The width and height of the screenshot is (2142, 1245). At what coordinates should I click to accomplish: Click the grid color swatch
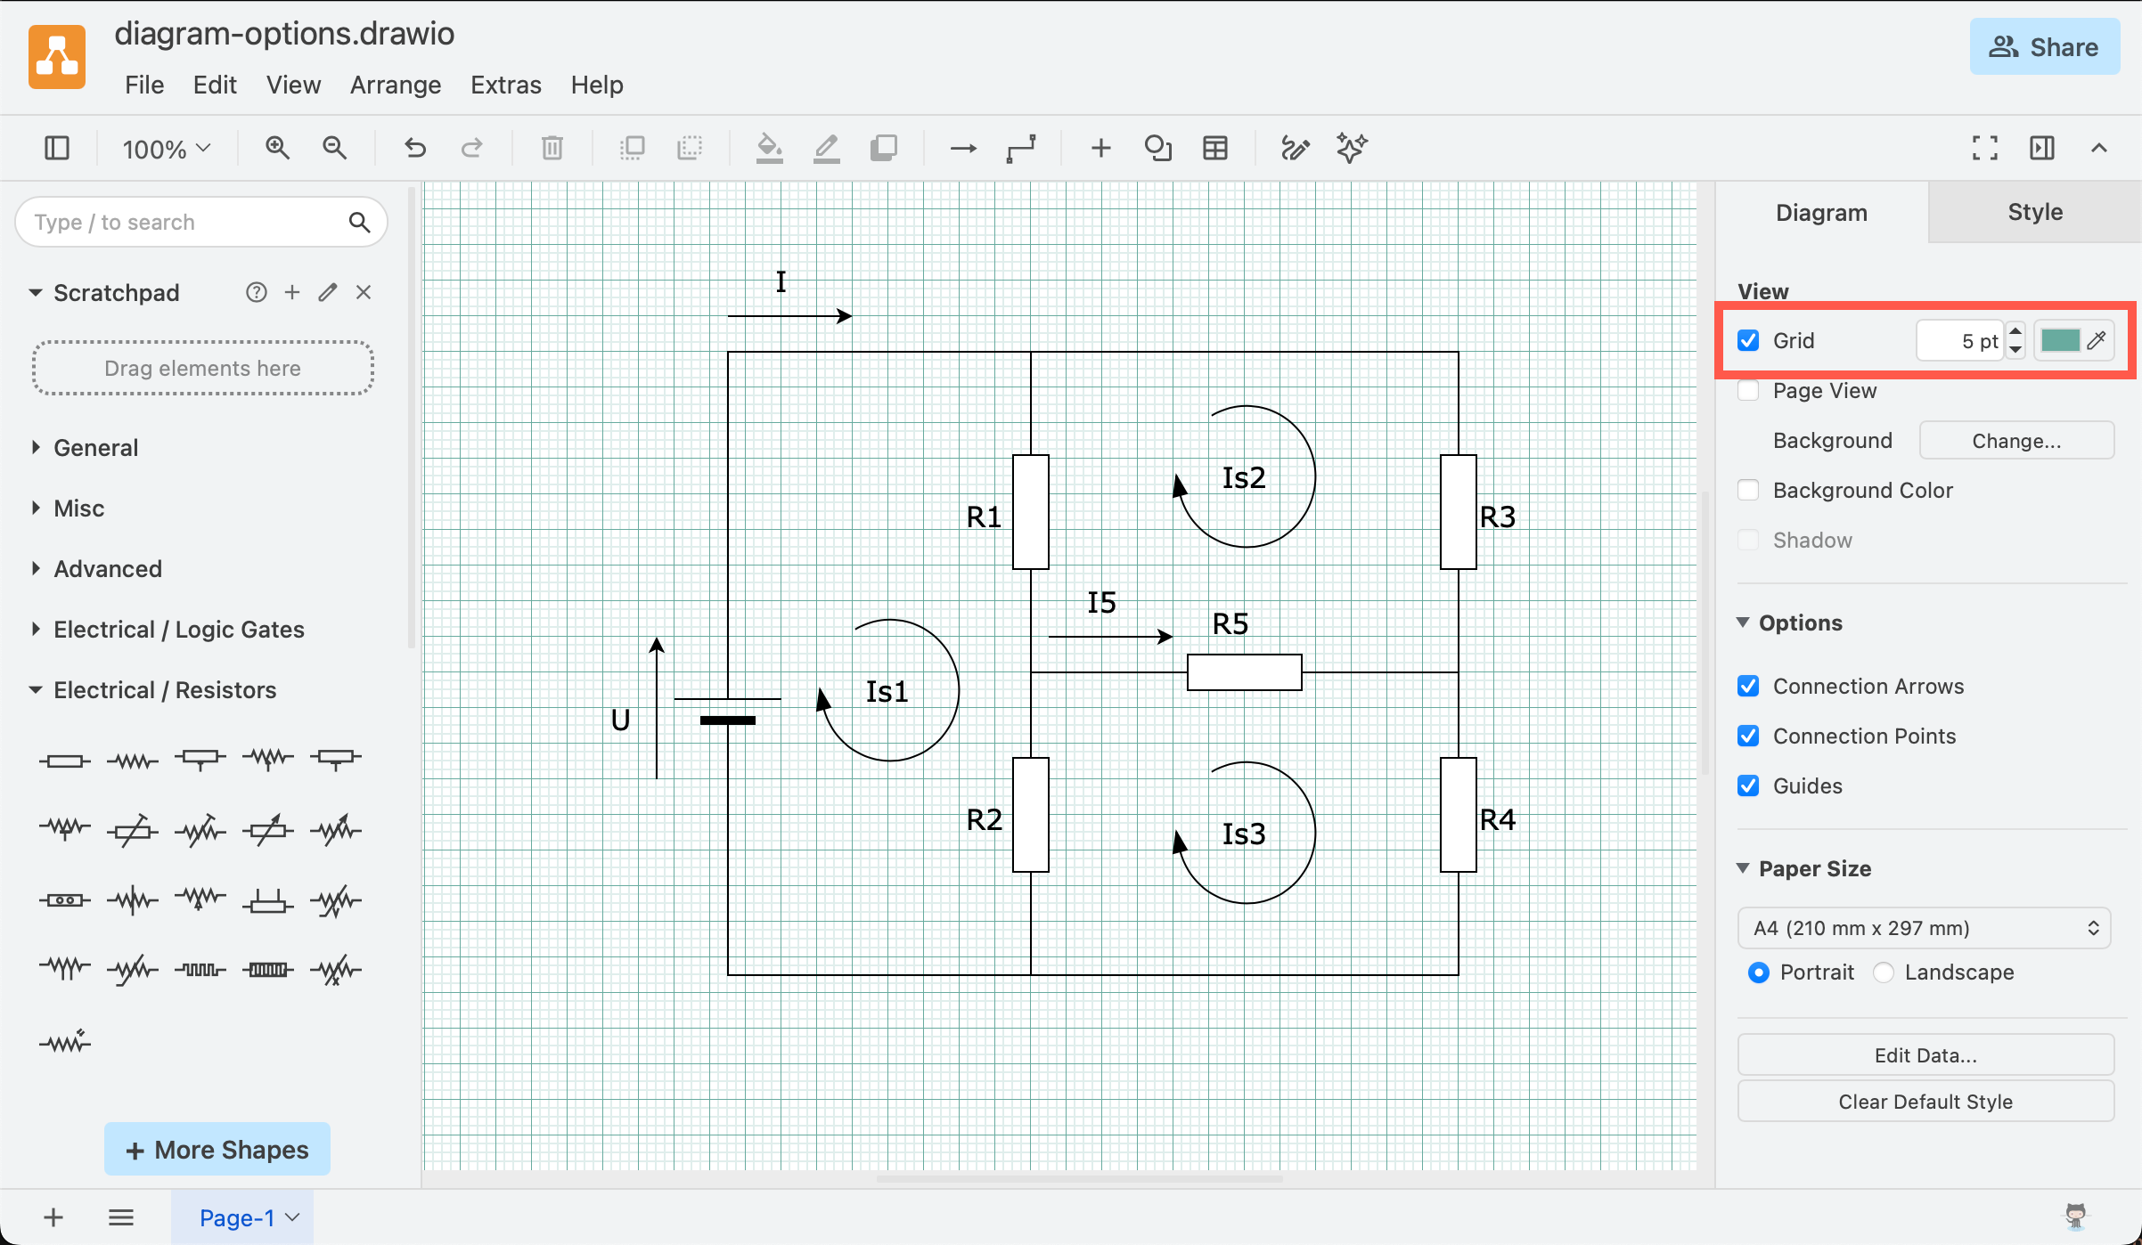[x=2060, y=340]
